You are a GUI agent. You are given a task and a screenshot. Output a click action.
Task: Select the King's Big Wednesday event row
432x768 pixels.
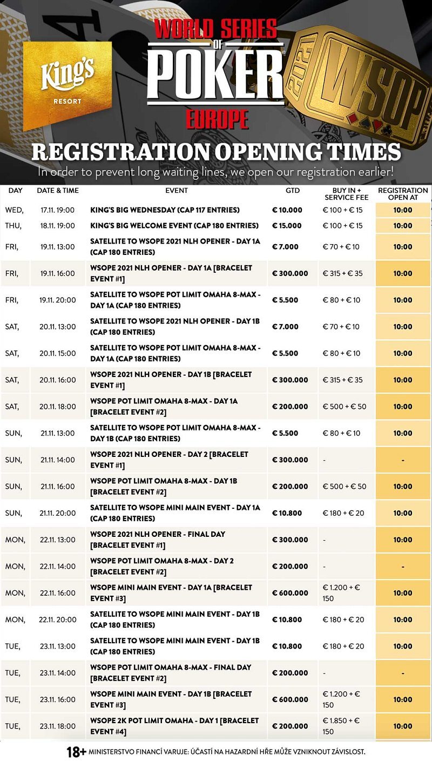click(x=216, y=210)
